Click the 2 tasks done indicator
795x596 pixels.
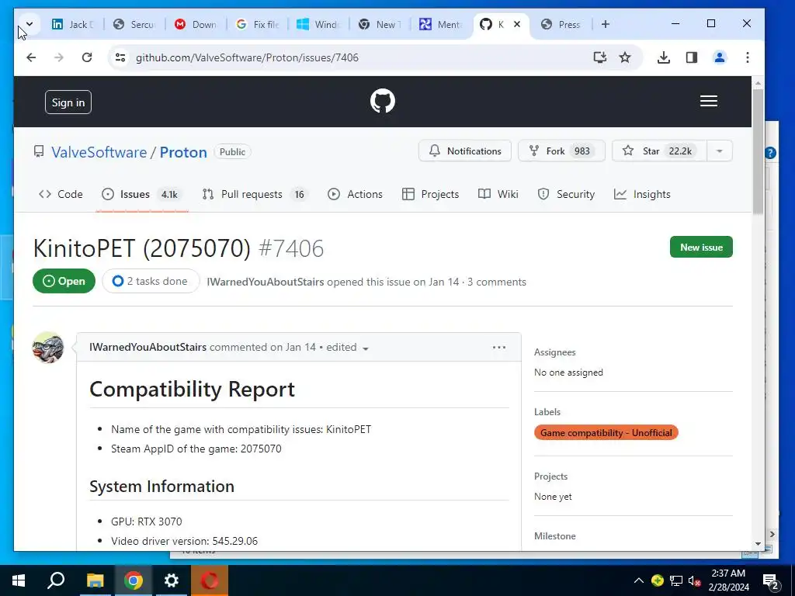[x=151, y=281]
